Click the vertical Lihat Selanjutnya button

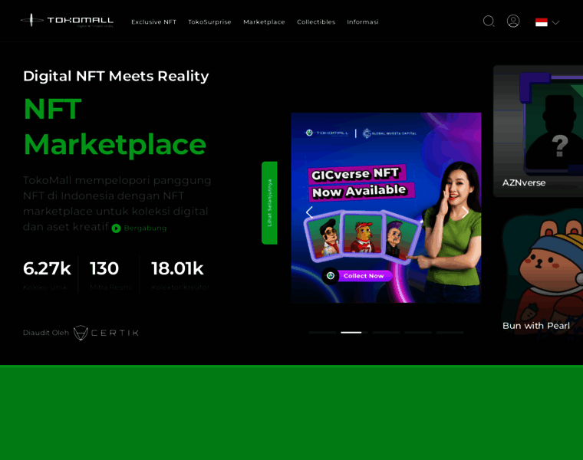(269, 203)
